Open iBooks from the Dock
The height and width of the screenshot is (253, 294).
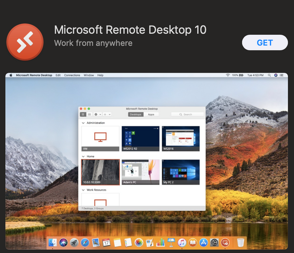pyautogui.click(x=193, y=243)
